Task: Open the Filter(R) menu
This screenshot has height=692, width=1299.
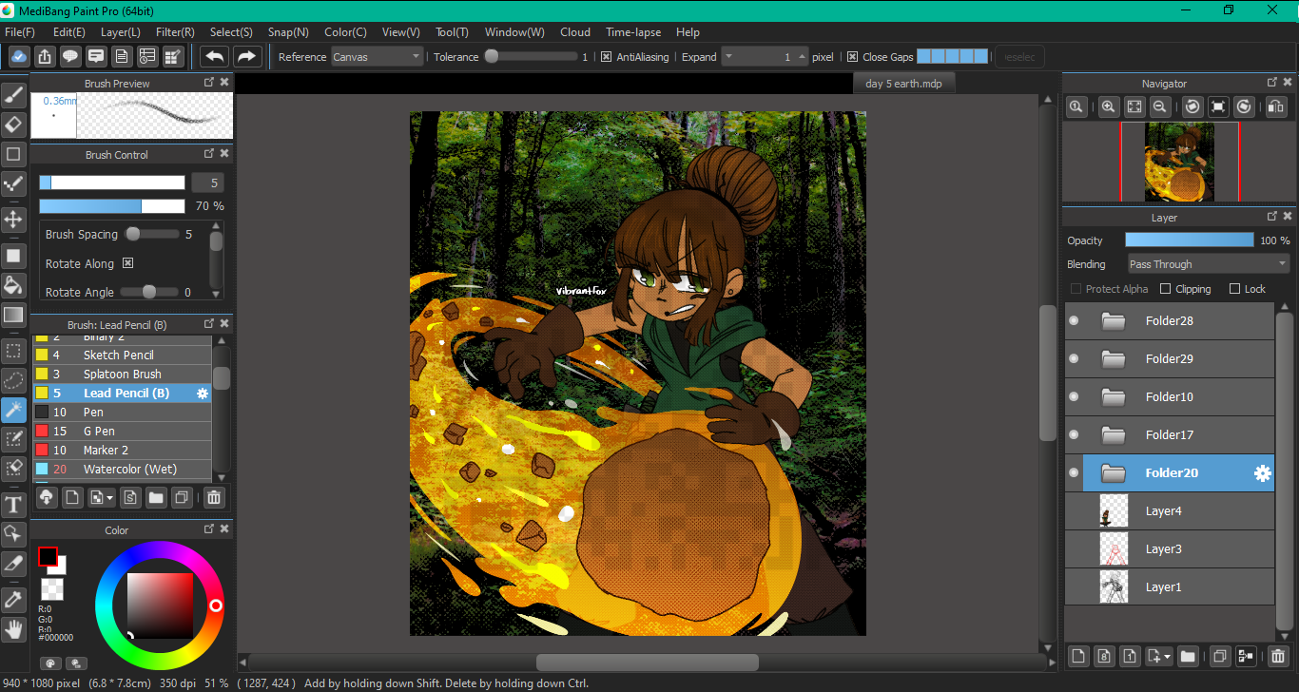Action: [x=175, y=32]
